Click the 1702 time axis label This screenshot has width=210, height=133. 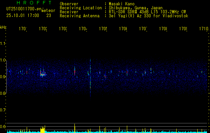(43, 29)
